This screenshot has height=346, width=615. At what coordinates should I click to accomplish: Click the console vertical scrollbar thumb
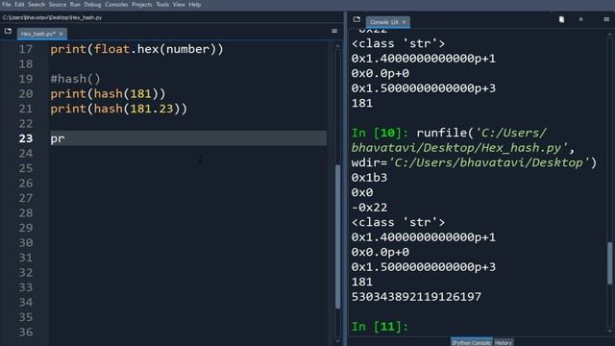(x=609, y=262)
